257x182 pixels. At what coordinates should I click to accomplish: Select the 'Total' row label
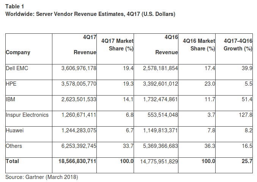click(12, 161)
